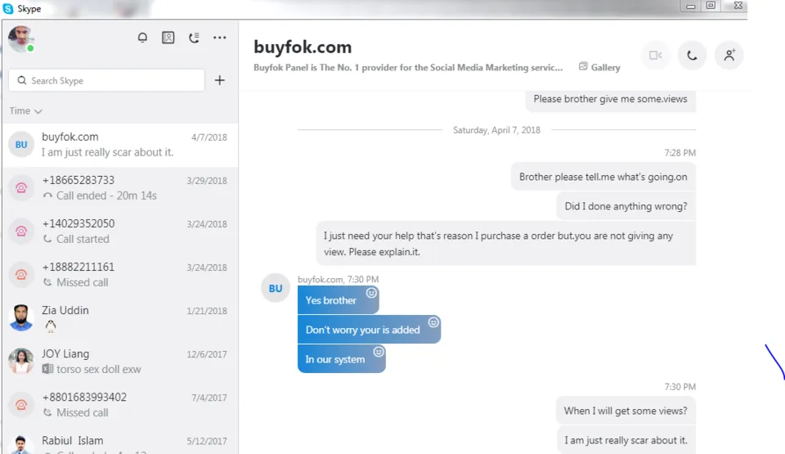Click the Gallery icon in chat header
The width and height of the screenshot is (785, 454).
click(x=583, y=66)
